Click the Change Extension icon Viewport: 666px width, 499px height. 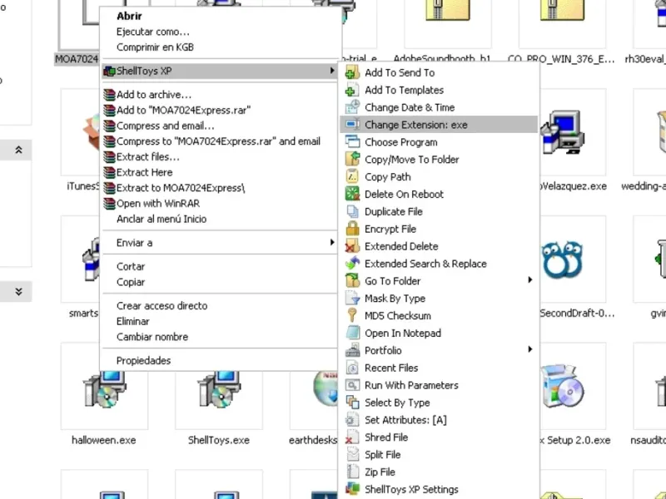352,125
